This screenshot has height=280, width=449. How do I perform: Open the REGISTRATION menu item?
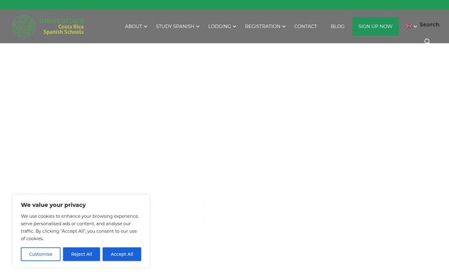tap(263, 26)
